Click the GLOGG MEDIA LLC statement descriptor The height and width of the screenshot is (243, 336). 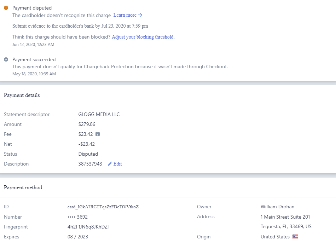(99, 114)
